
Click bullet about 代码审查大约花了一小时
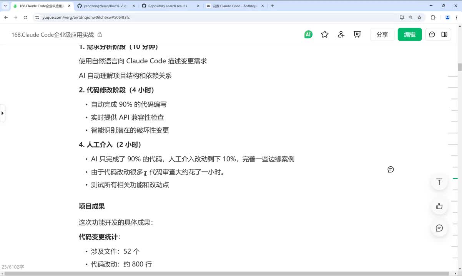pos(158,172)
